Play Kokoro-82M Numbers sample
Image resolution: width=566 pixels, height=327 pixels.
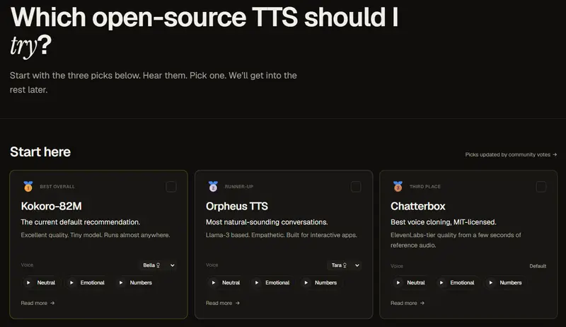(x=135, y=282)
